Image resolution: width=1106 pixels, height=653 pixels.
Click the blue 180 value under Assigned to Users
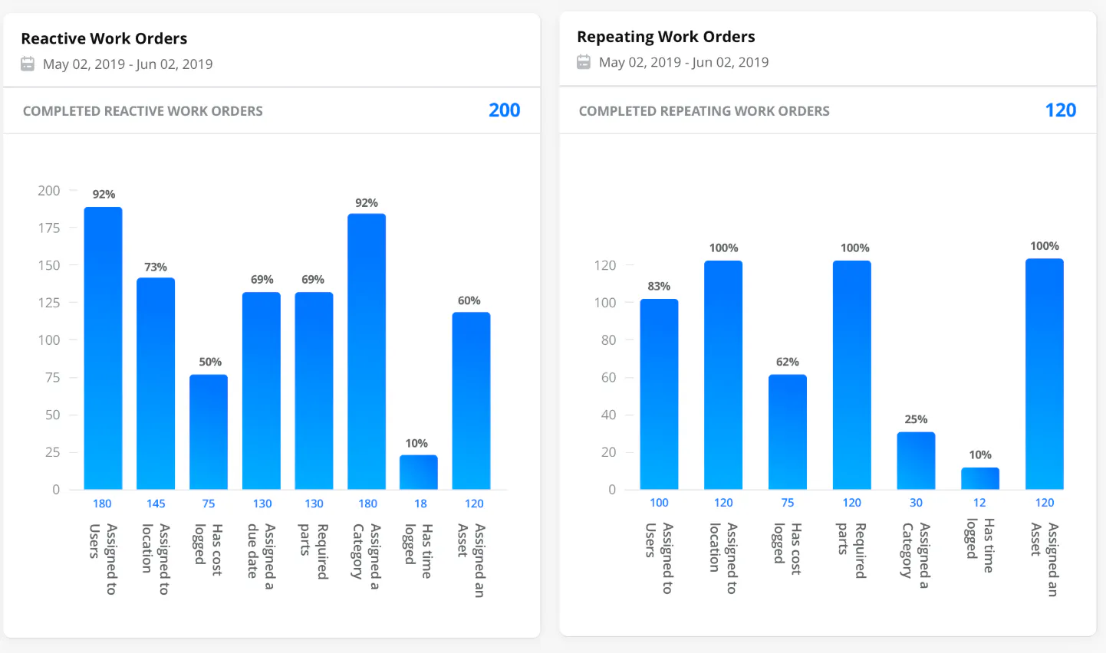[x=103, y=504]
